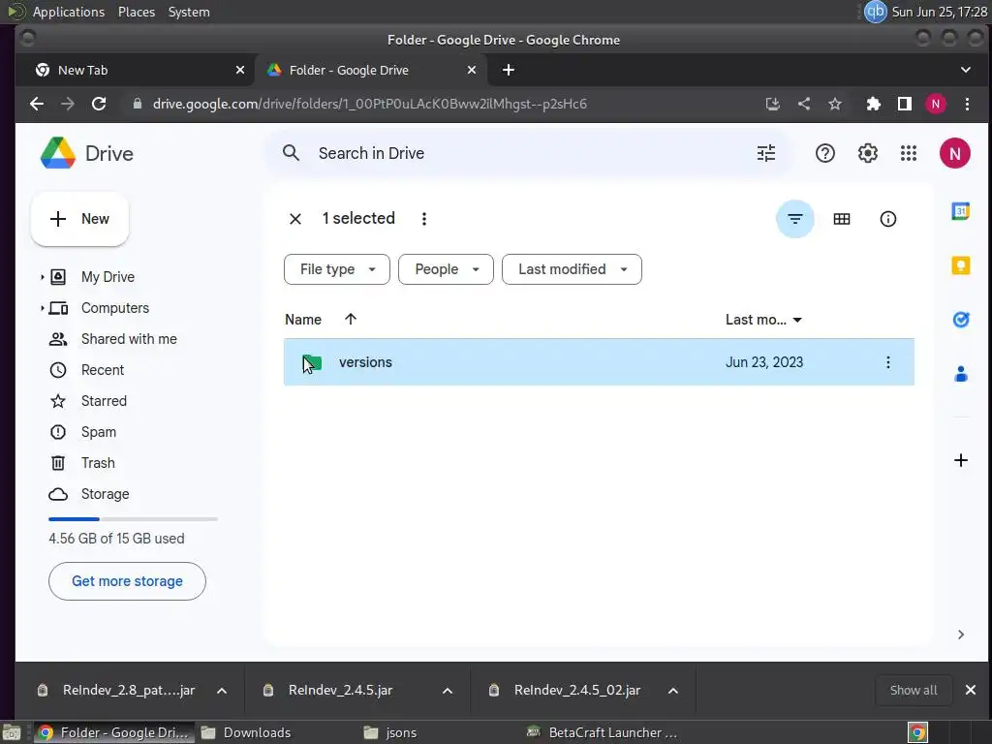The height and width of the screenshot is (744, 992).
Task: Open the Applications menu
Action: point(69,12)
